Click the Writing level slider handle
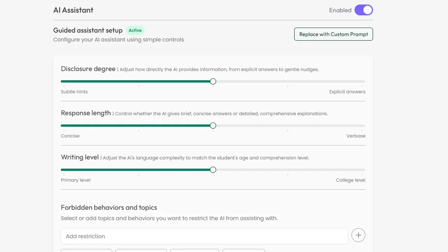448x252 pixels. (x=213, y=170)
